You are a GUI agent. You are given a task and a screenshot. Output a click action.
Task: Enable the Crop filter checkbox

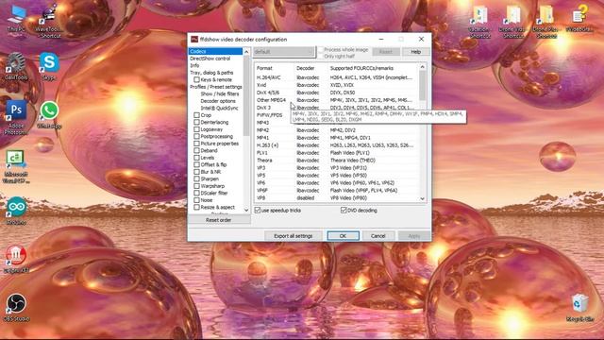click(196, 115)
